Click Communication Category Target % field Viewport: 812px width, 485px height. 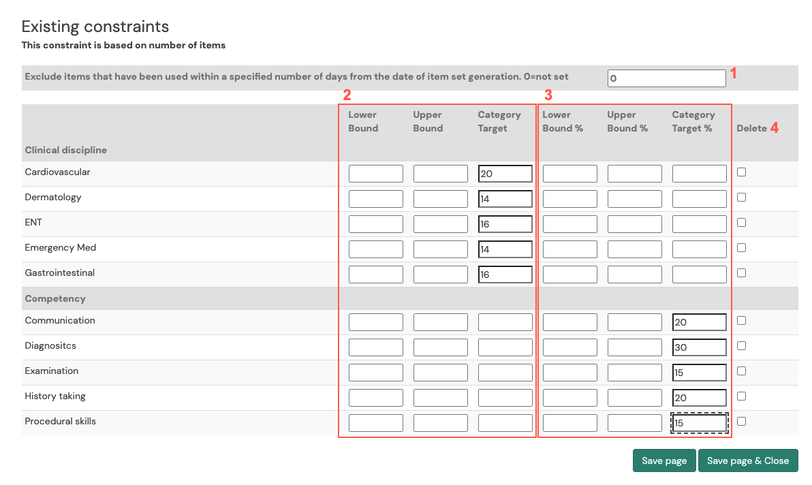click(699, 322)
